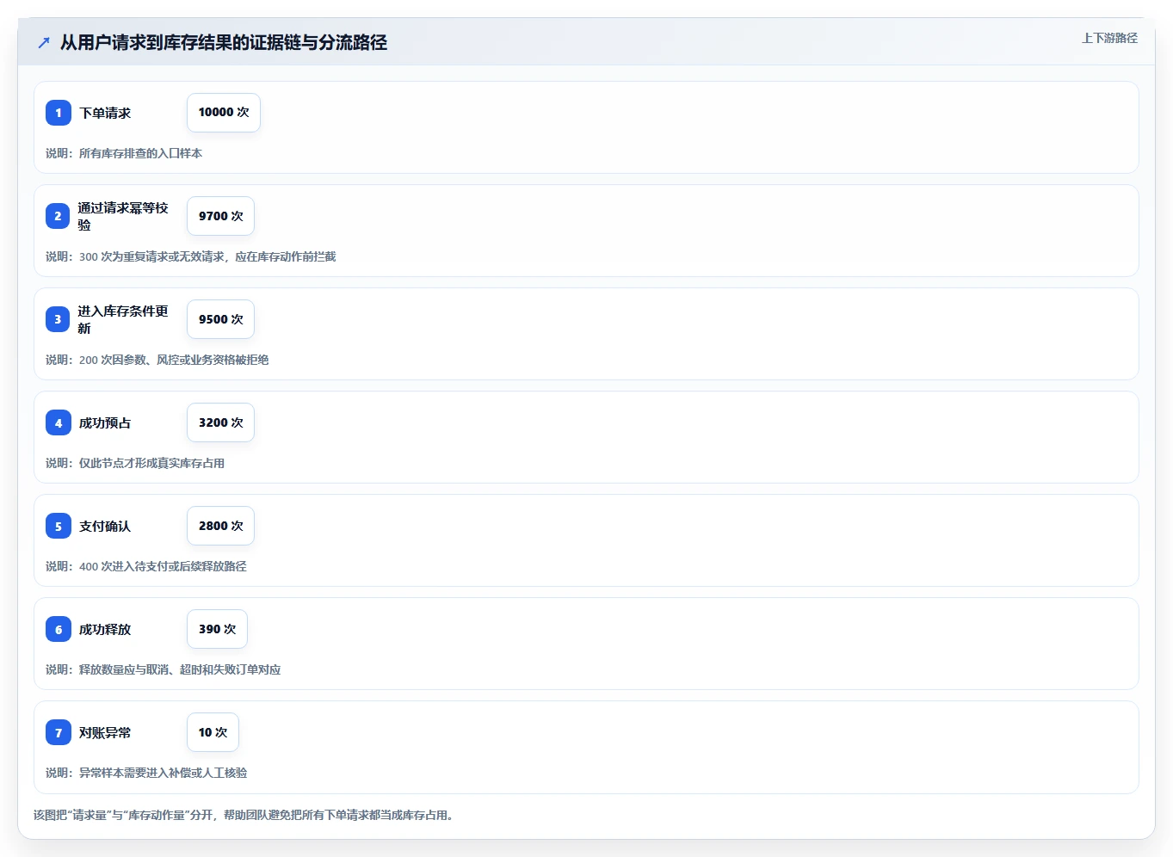This screenshot has width=1173, height=857.
Task: Click the note 异常样本需要进入补偿或人工核验
Action: [x=146, y=773]
